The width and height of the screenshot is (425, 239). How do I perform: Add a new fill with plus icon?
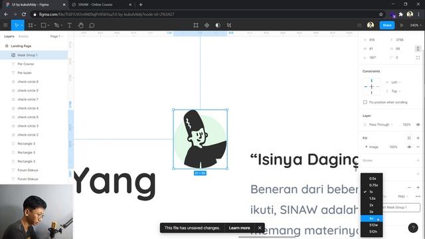pos(418,138)
